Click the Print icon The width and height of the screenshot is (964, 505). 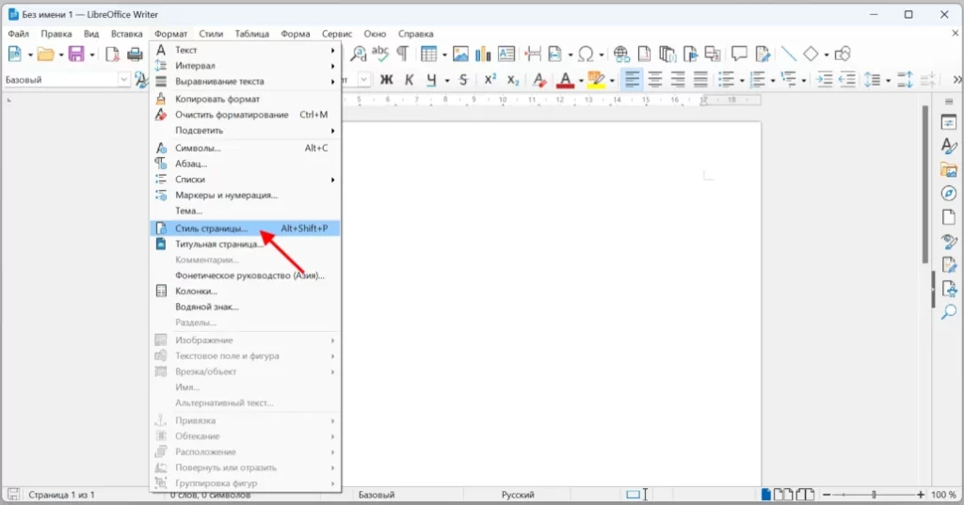click(x=135, y=54)
